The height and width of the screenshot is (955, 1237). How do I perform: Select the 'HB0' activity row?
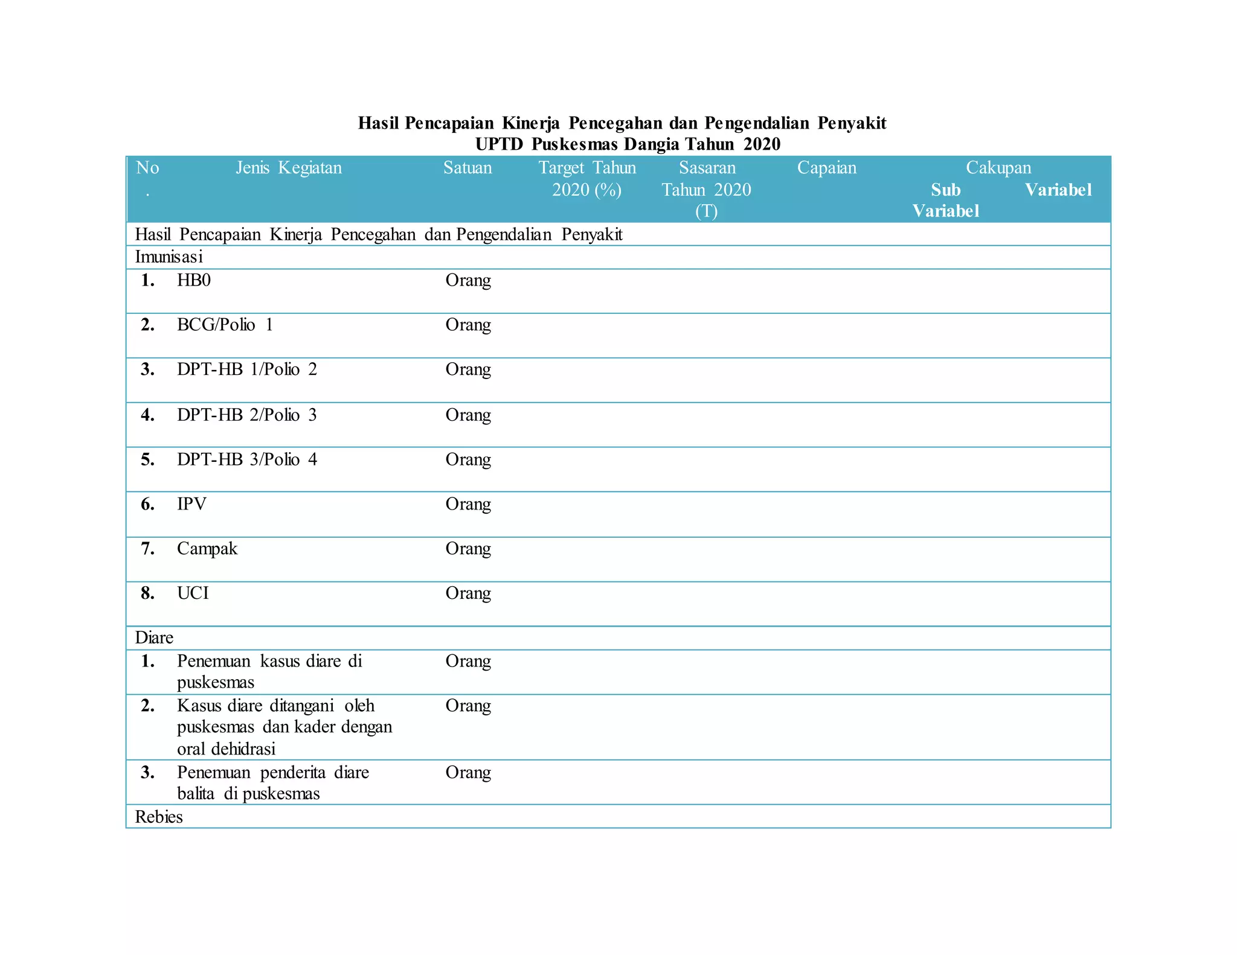[194, 281]
